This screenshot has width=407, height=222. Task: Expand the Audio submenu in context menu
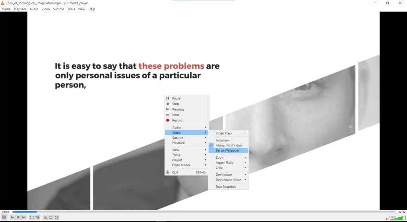(x=187, y=127)
